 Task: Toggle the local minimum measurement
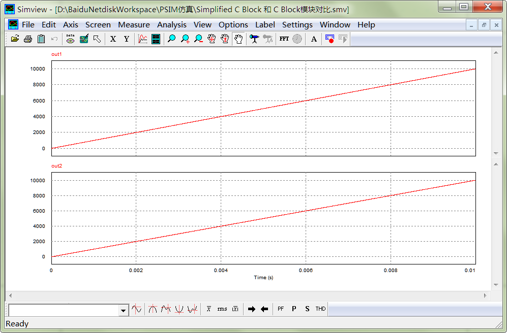pos(192,309)
